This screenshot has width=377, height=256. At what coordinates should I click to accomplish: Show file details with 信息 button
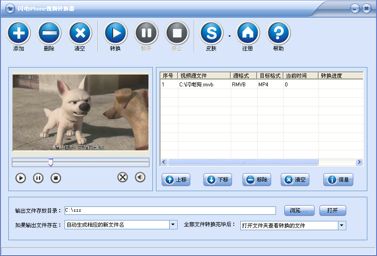pos(338,179)
